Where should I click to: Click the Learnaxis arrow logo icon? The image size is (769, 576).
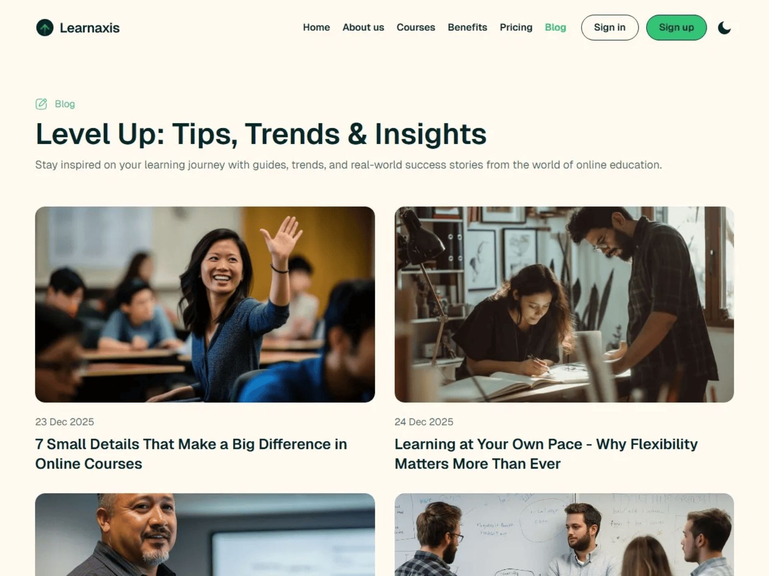[45, 28]
